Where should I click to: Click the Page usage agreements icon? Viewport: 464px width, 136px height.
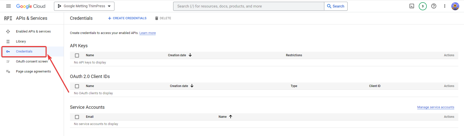(8, 71)
